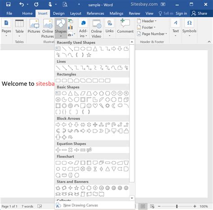Select the moon basic shape

(114, 106)
